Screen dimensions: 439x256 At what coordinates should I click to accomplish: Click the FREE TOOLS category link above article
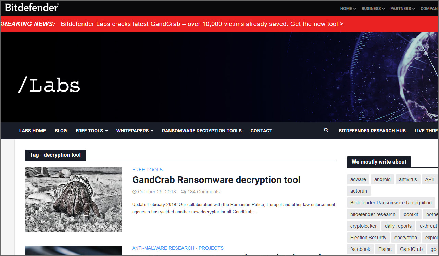point(147,170)
